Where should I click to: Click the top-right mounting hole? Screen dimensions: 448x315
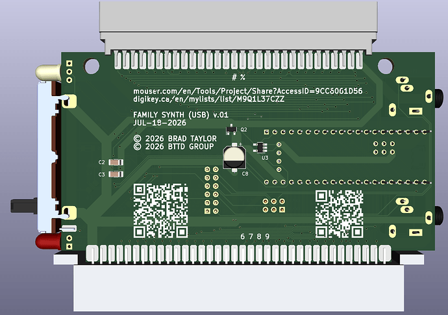385,66
